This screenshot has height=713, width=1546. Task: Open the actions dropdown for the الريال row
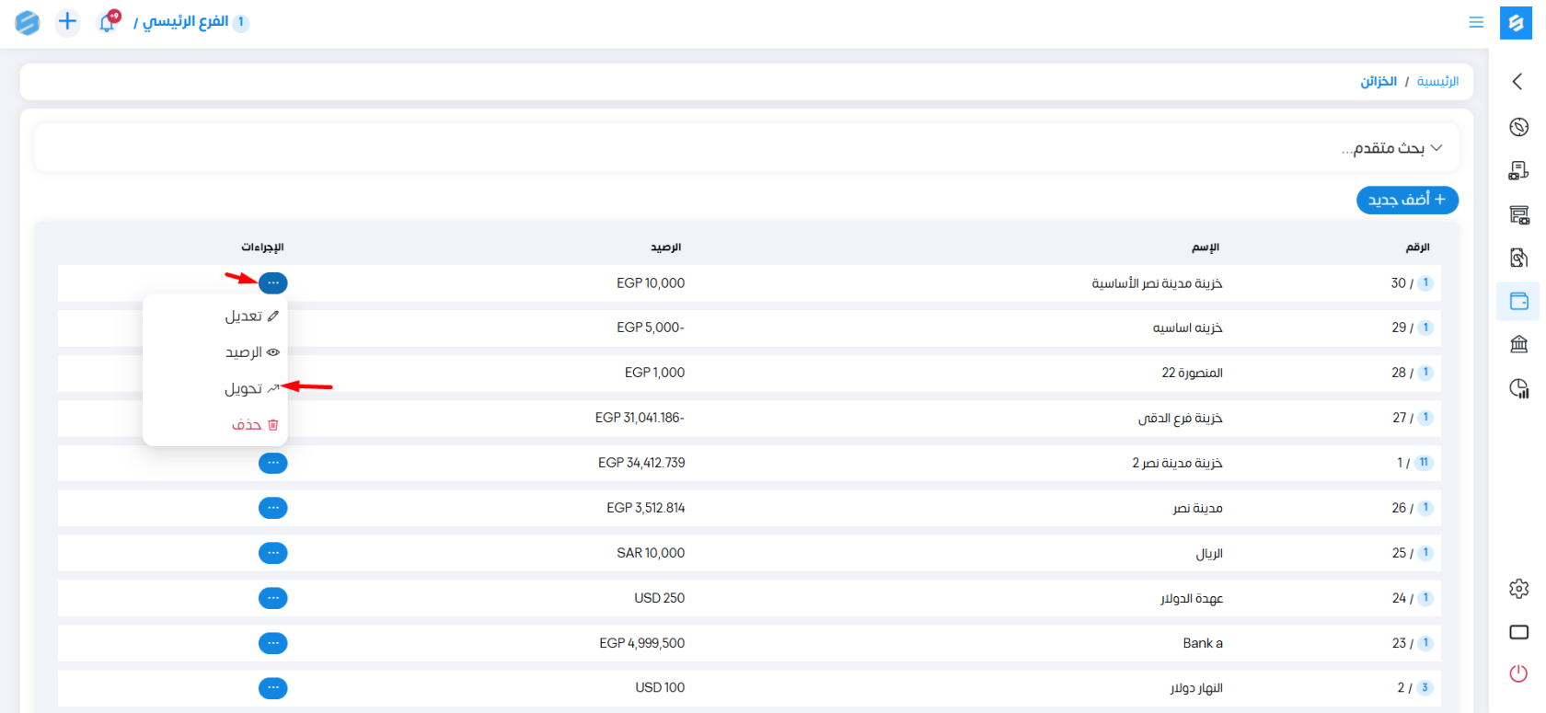point(272,553)
